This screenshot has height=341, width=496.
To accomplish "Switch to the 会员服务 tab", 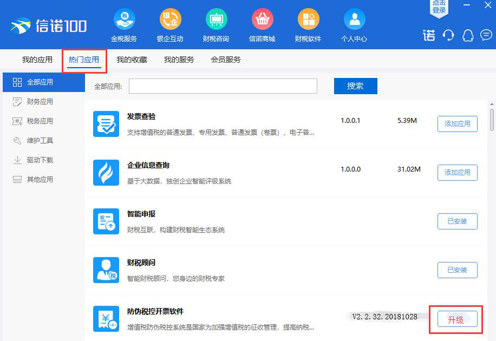I will (226, 60).
